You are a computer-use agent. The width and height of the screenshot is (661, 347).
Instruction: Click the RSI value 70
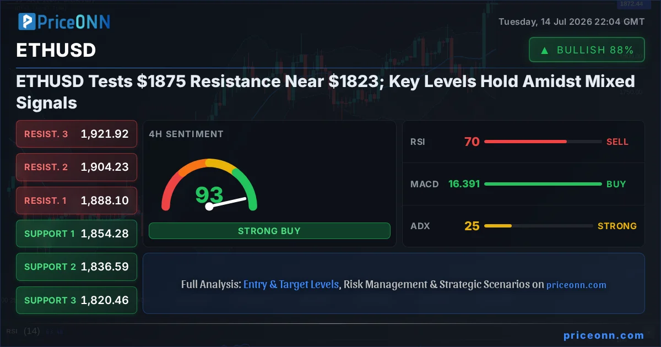[x=472, y=142]
